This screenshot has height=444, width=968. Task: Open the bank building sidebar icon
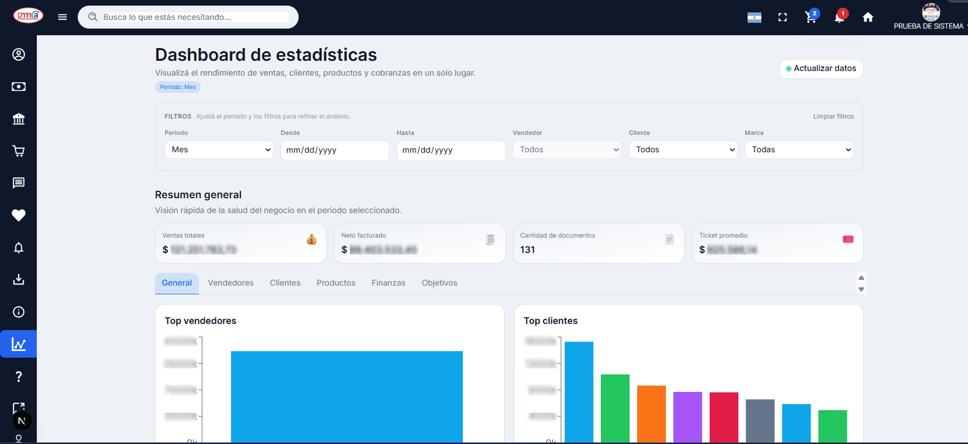pos(18,119)
